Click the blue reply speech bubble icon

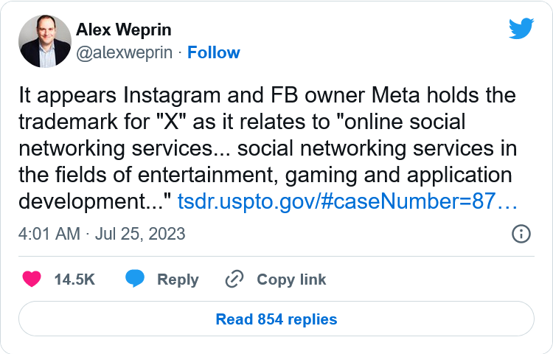(134, 280)
